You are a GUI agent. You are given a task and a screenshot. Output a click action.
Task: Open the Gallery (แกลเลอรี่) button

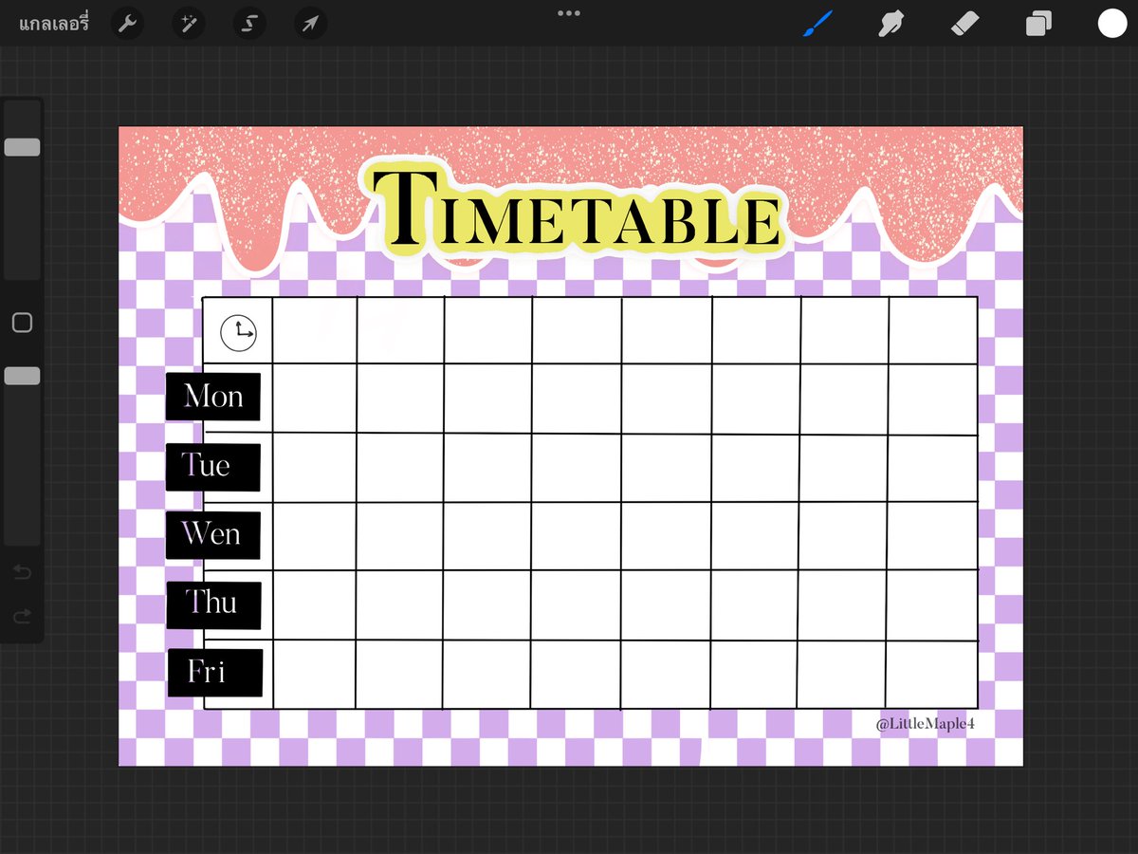tap(54, 24)
